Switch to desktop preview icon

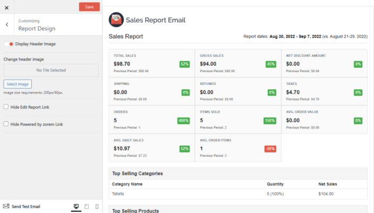point(76,206)
